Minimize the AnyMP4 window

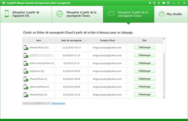pos(174,3)
